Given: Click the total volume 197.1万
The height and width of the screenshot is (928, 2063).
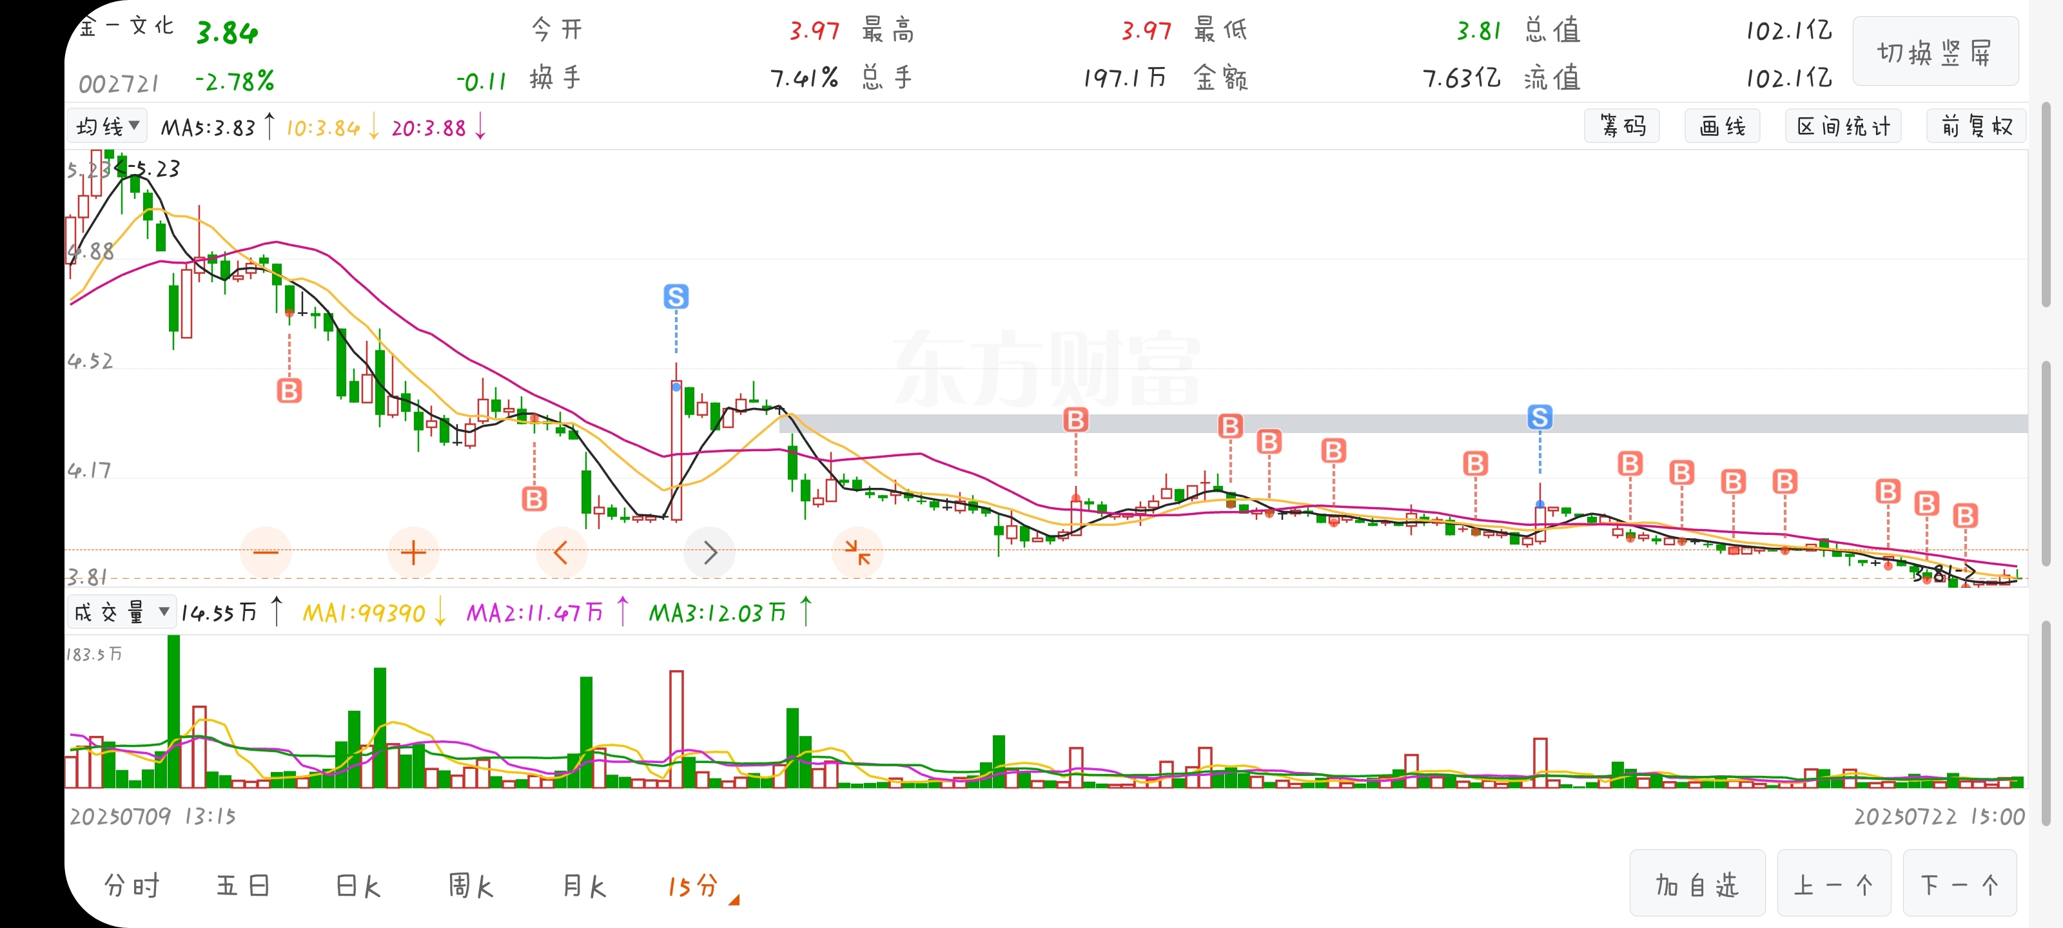Looking at the screenshot, I should pos(1124,79).
